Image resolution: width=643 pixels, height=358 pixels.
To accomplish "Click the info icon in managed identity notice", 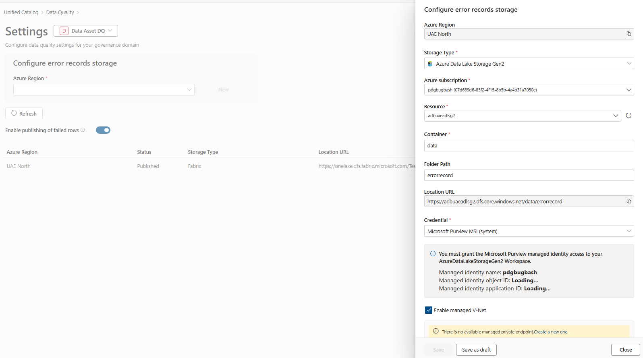I will 433,254.
